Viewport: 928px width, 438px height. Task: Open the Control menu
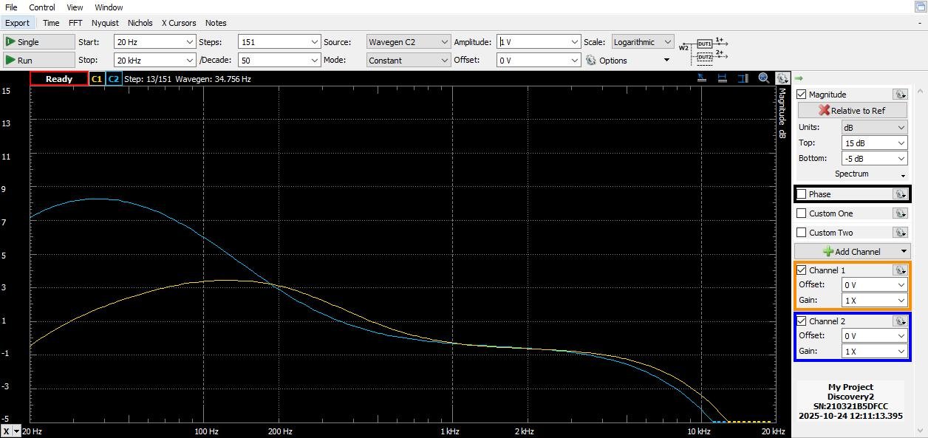coord(42,7)
